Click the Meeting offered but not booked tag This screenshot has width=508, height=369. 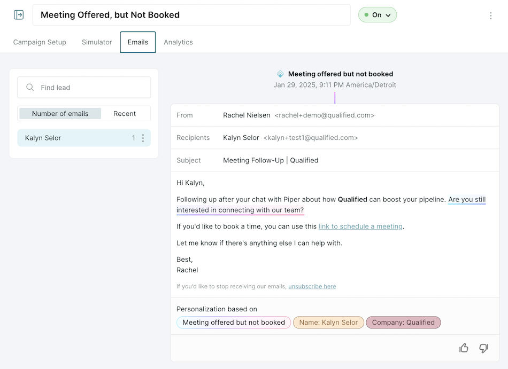(234, 323)
